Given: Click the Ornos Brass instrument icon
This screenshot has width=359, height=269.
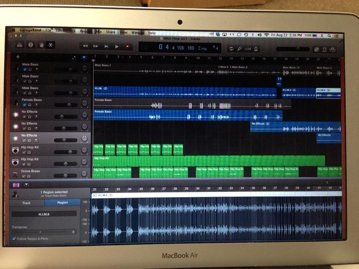Looking at the screenshot, I should point(15,174).
